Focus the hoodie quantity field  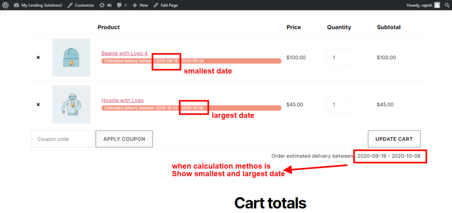click(339, 105)
